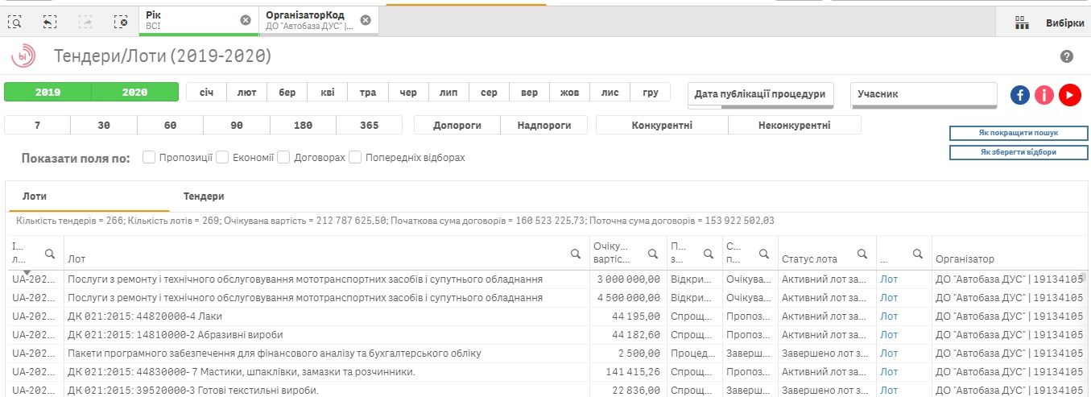Select month сер
Viewport: 1091px width, 397px height.
(489, 93)
